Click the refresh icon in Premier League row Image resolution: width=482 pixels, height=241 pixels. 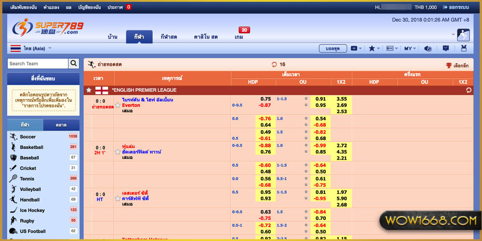(468, 90)
